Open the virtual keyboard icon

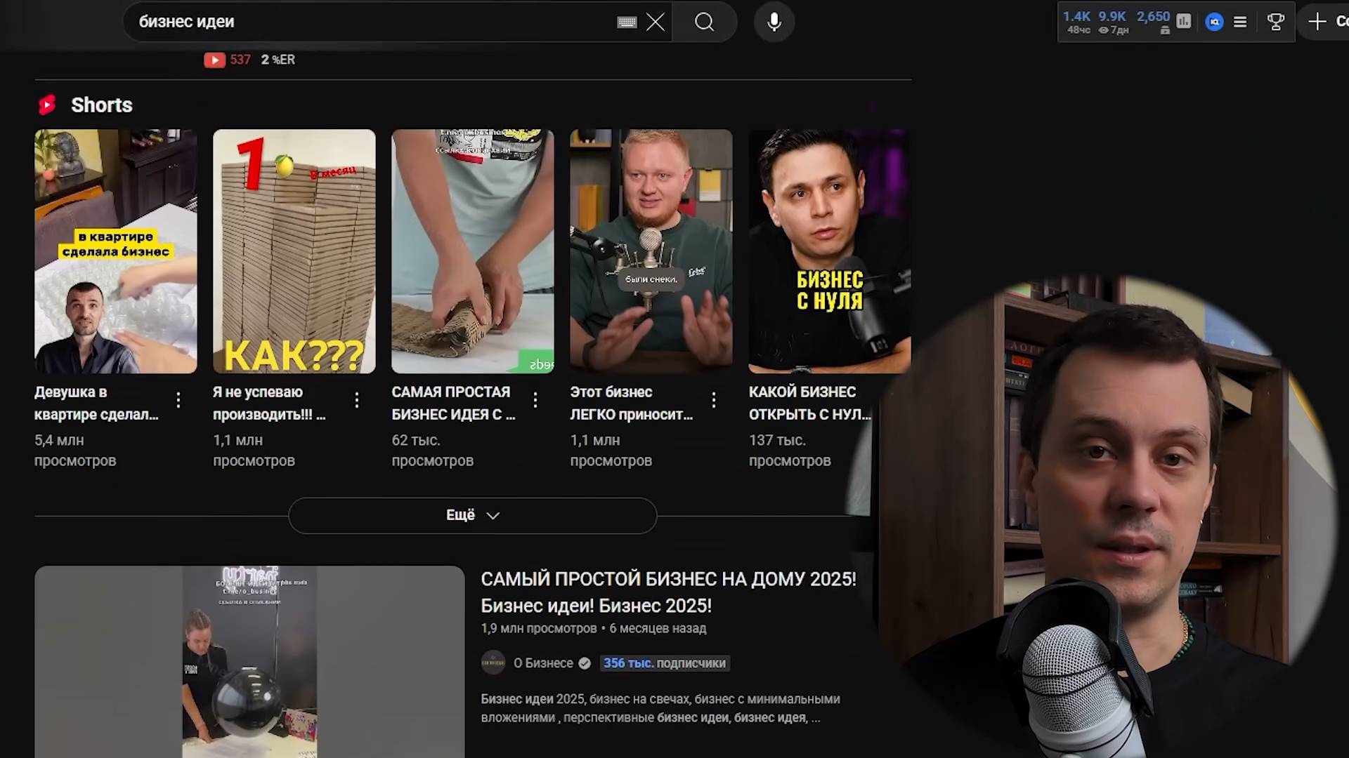tap(627, 22)
